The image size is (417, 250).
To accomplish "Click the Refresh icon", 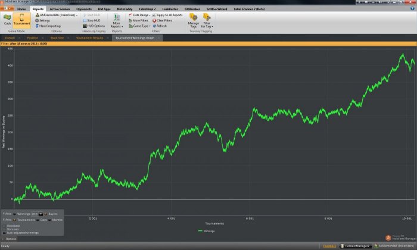I will [154, 26].
